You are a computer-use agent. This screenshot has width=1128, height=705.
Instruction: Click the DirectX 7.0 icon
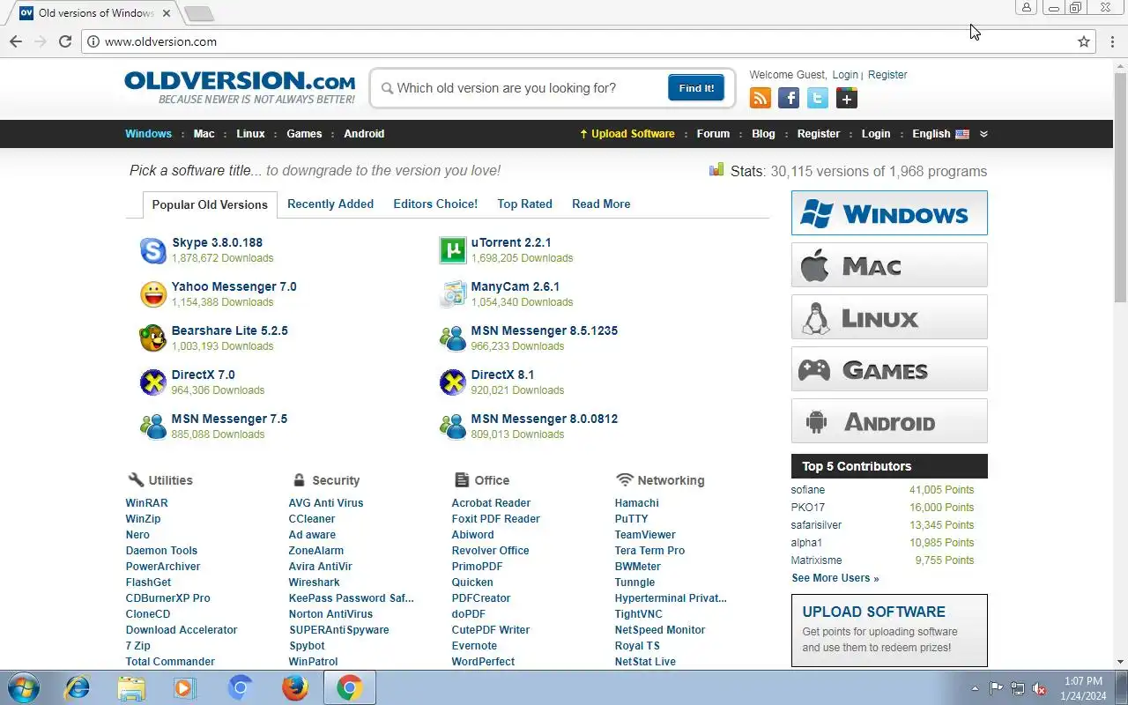[153, 382]
